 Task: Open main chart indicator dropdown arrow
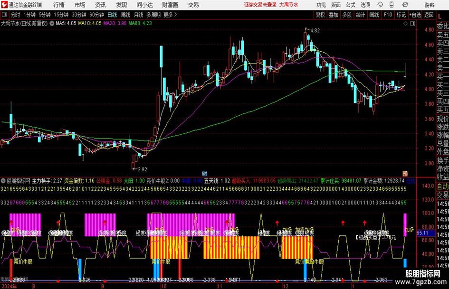(x=52, y=23)
